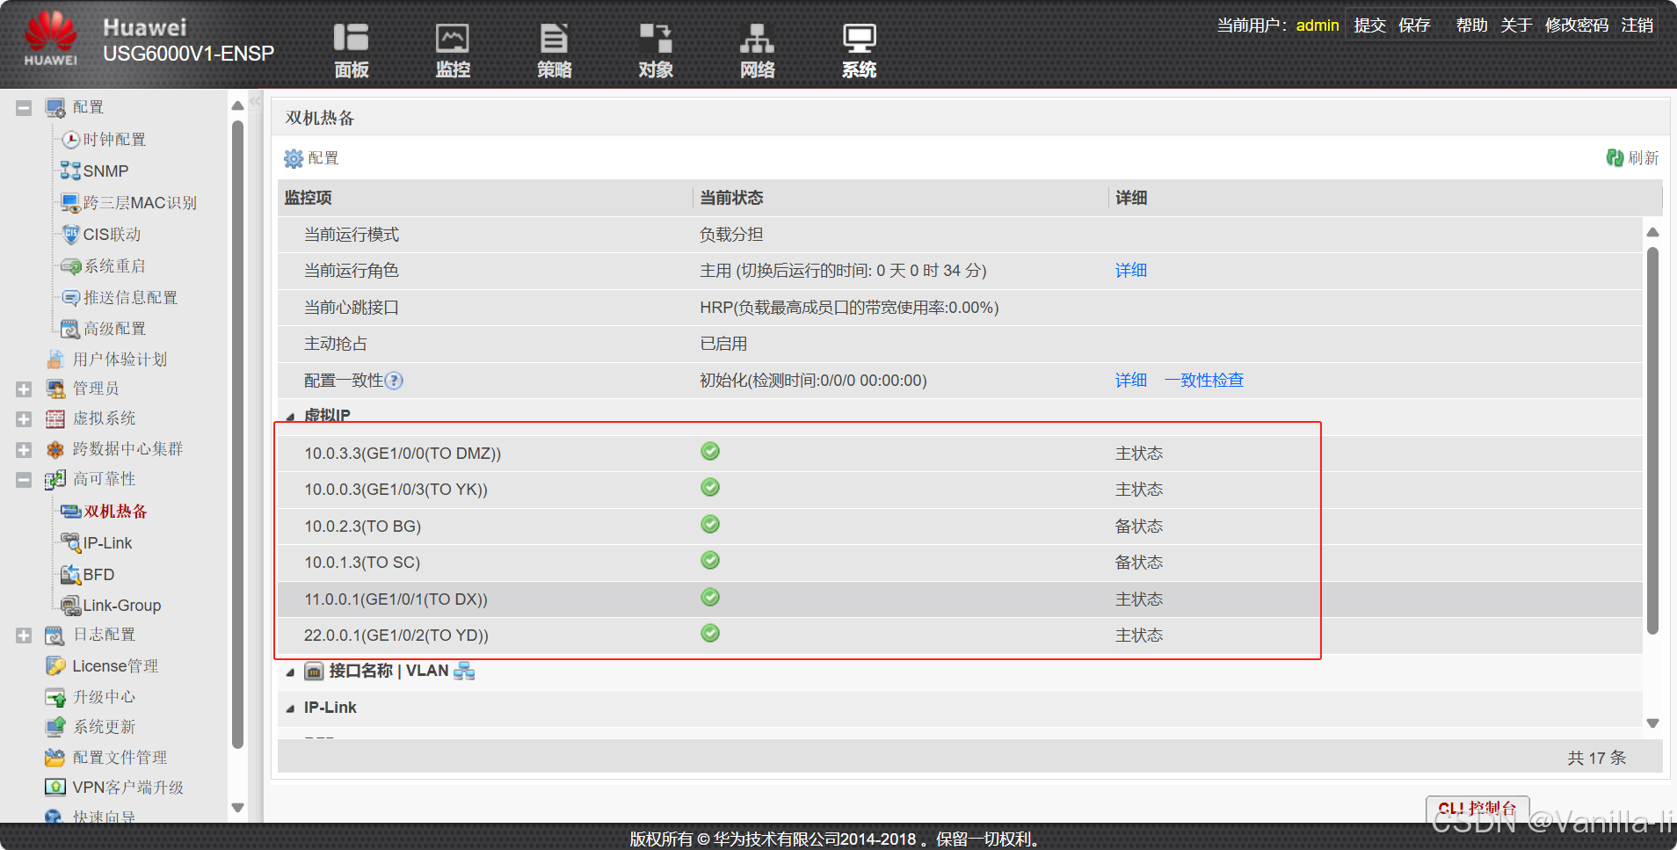Image resolution: width=1677 pixels, height=850 pixels.
Task: Select 双机热备 in the sidebar
Action: tap(115, 511)
